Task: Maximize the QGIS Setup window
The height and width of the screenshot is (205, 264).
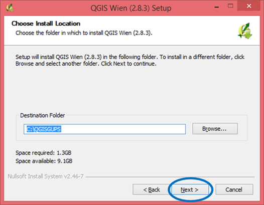Action: (x=230, y=6)
